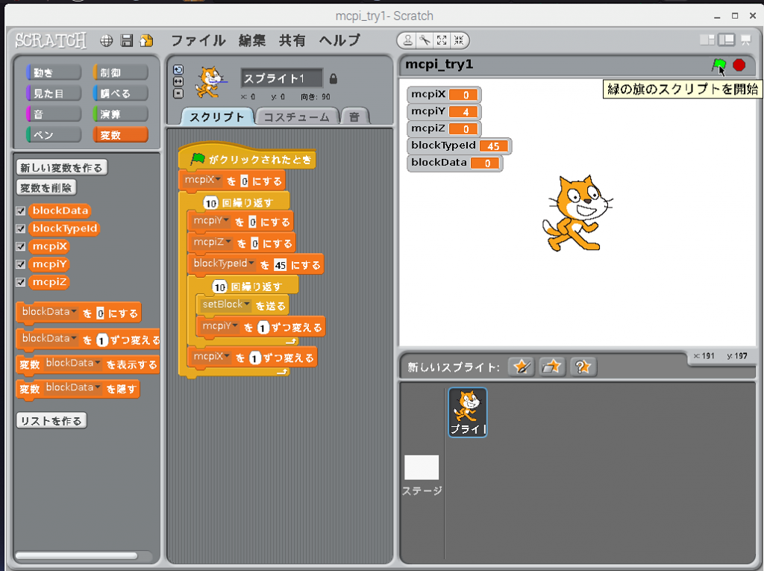Paint a new sprite with the brush star button
The image size is (764, 571).
(521, 366)
